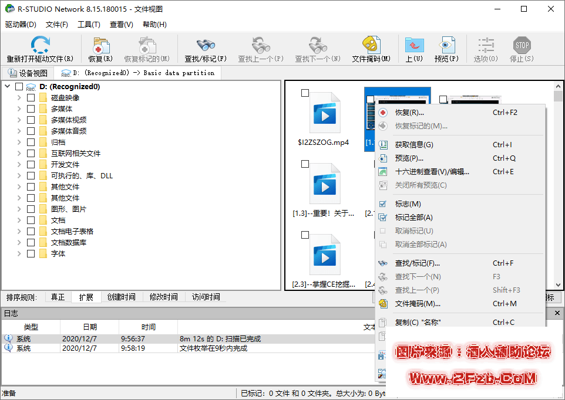Click the Preview (预览) toolbar icon

pyautogui.click(x=446, y=45)
